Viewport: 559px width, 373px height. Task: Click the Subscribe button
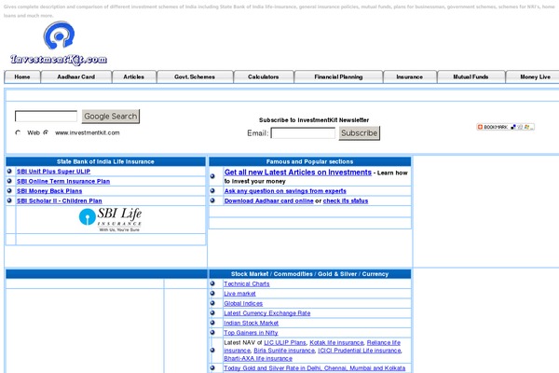pos(359,133)
